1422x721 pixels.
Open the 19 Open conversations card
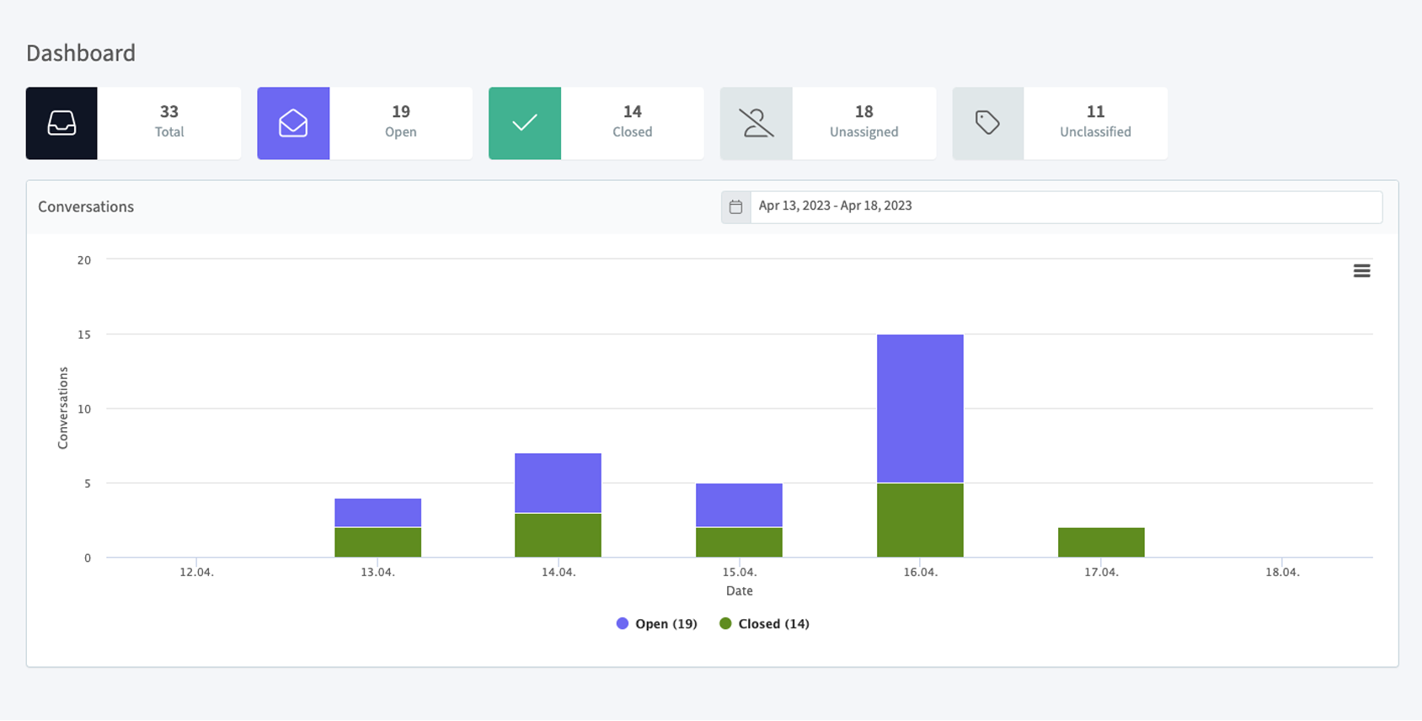[401, 123]
